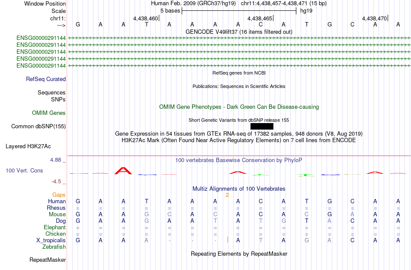
Task: Click the orange Gaps label
Action: point(59,195)
